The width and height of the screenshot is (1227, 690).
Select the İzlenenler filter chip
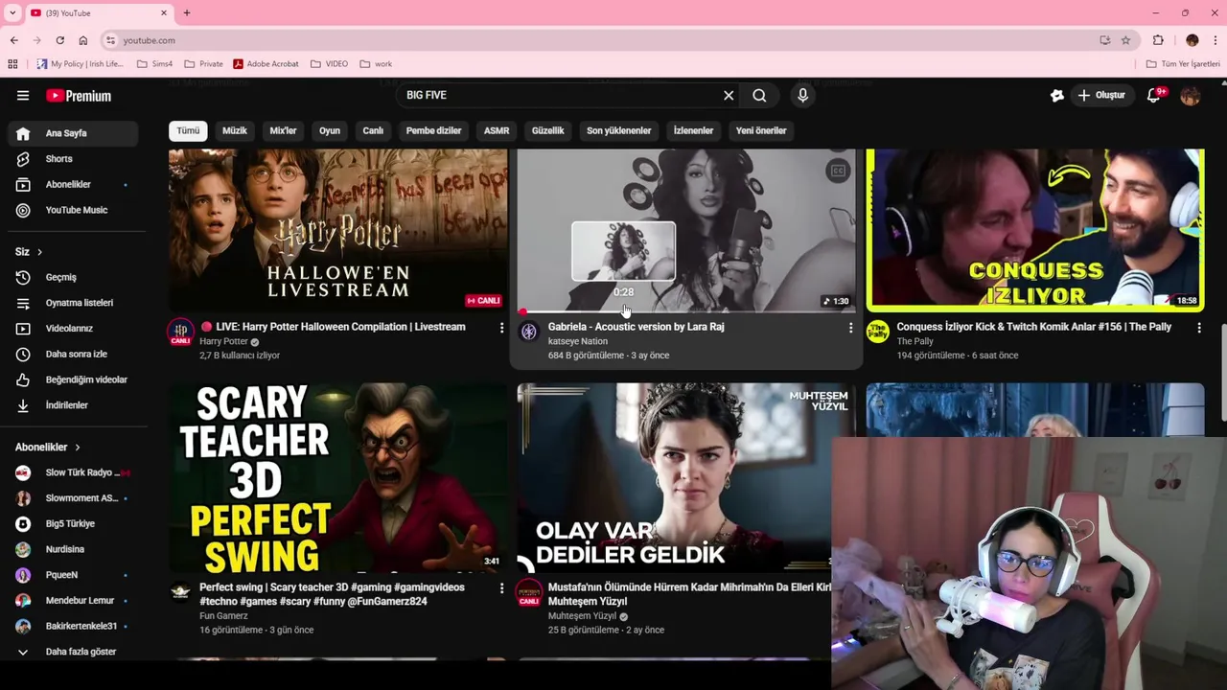[x=693, y=130]
